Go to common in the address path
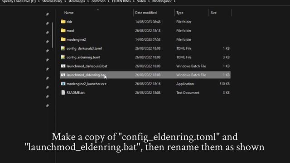 [x=98, y=1]
